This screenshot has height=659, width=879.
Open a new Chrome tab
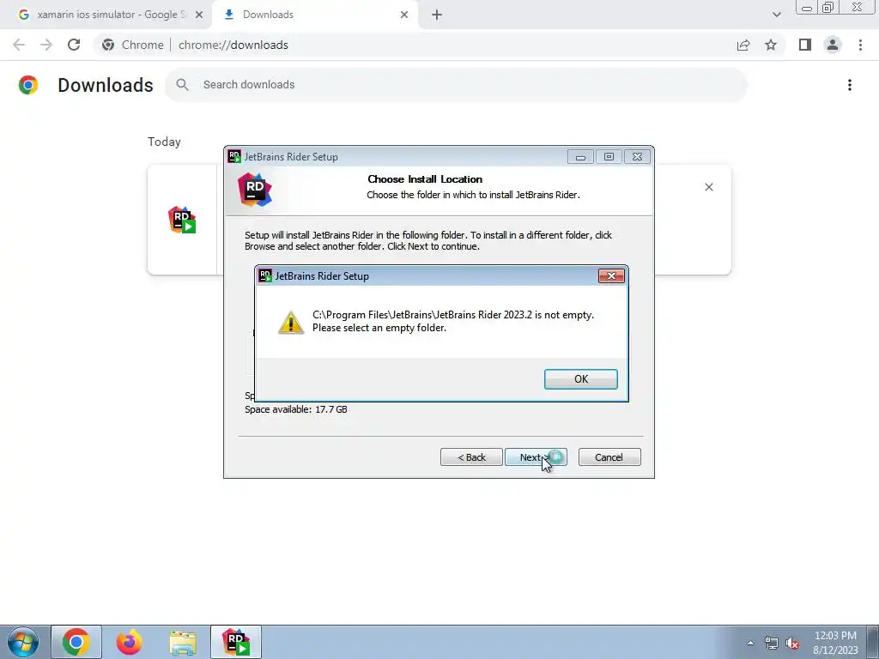click(x=437, y=15)
